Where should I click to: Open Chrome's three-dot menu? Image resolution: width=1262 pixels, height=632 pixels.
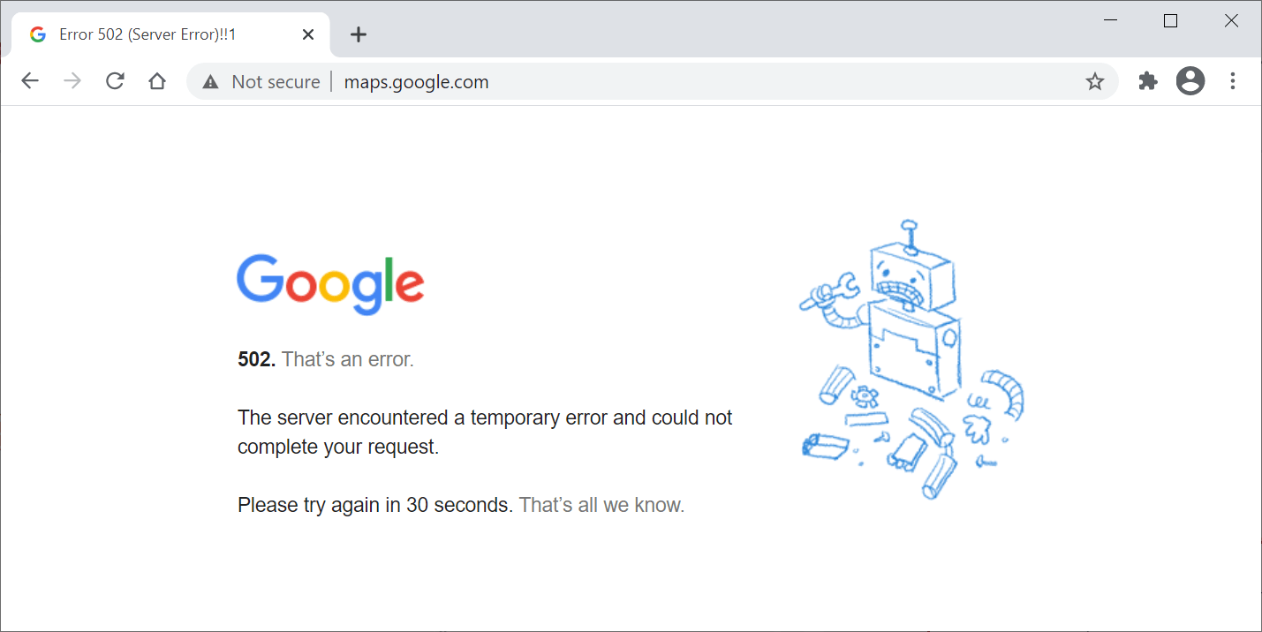pos(1233,81)
